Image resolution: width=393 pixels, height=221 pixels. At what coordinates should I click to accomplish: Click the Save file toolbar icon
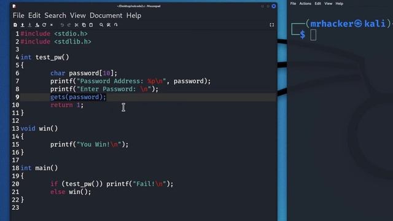point(30,25)
